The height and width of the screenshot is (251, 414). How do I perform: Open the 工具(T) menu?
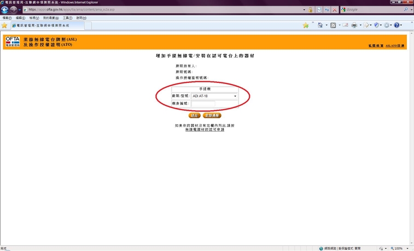[x=67, y=18]
